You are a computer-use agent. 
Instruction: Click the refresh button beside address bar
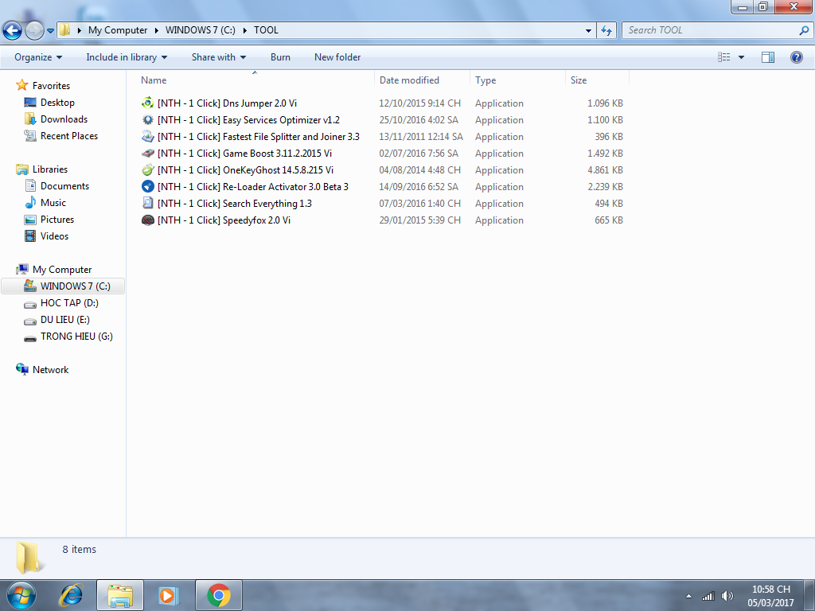[x=606, y=31]
